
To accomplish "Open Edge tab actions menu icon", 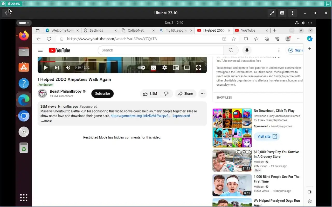I will coord(38,30).
